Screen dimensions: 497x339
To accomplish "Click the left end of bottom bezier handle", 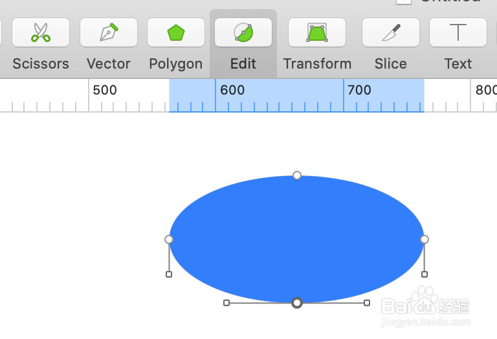I will point(226,303).
